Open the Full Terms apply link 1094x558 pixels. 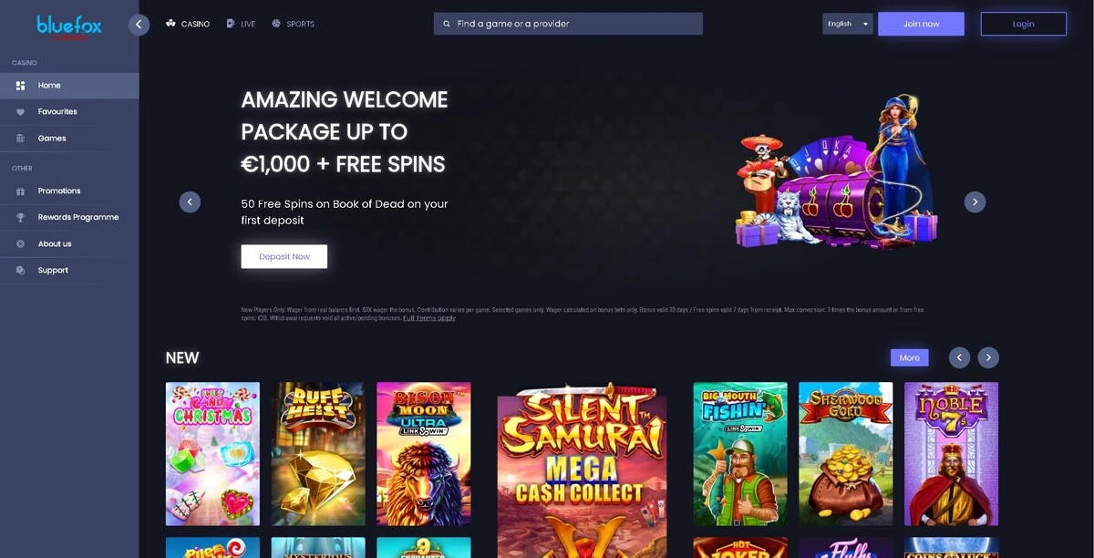click(429, 318)
